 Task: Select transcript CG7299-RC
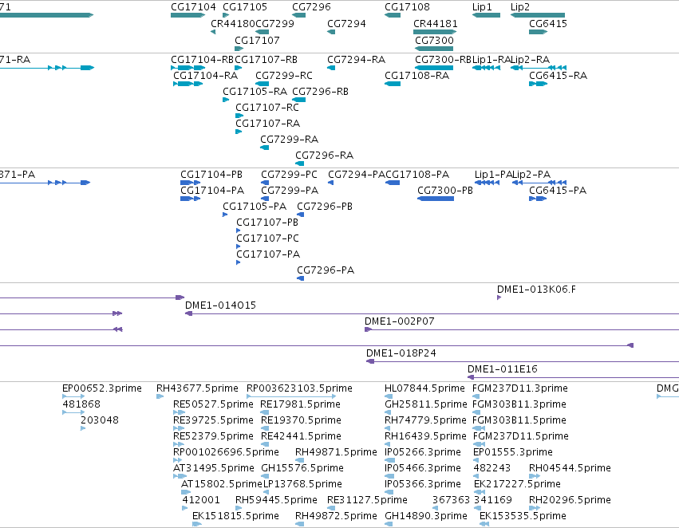(x=262, y=84)
